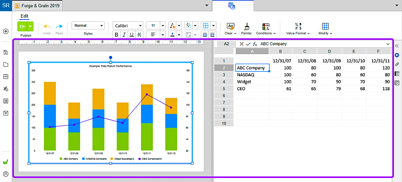The image size is (402, 182).
Task: Confirm formula entry with checkmark icon
Action: (x=248, y=44)
